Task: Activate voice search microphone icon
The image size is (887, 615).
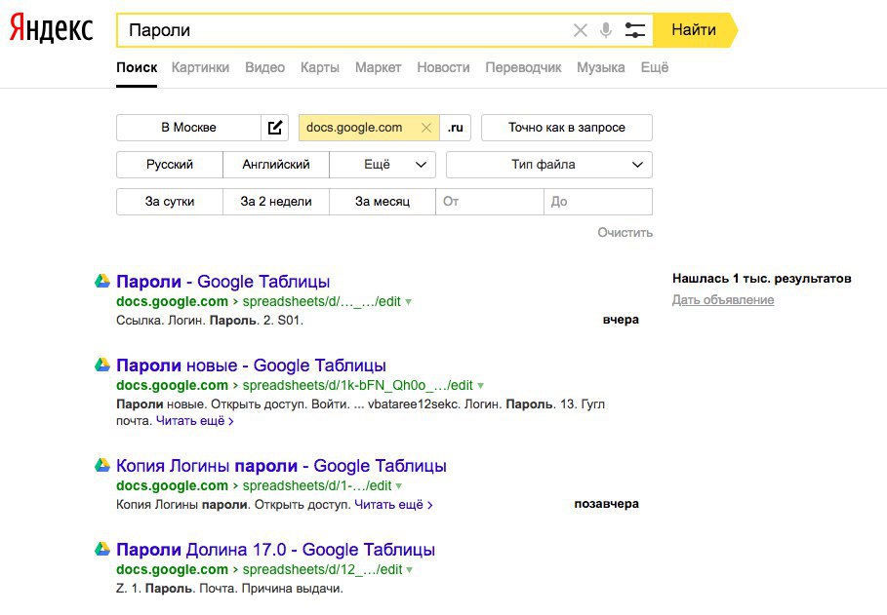Action: click(606, 30)
